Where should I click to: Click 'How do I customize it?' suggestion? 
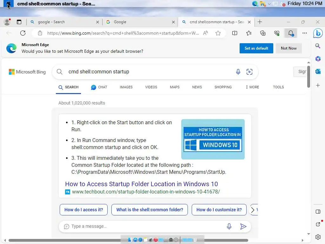(219, 210)
